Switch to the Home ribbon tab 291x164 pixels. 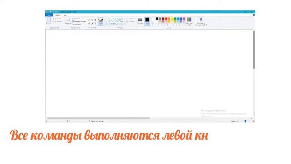point(58,15)
